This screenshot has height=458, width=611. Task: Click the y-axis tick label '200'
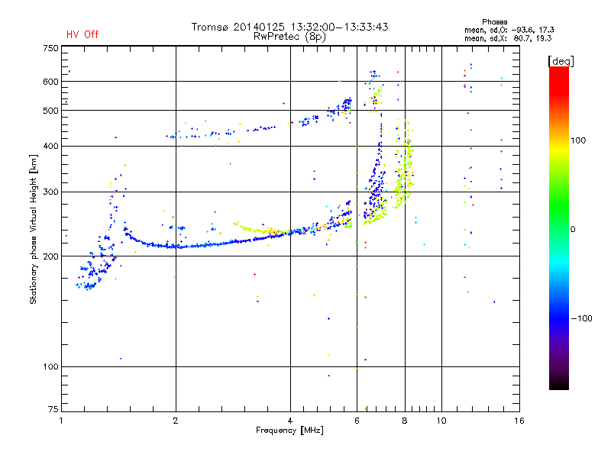(x=51, y=256)
